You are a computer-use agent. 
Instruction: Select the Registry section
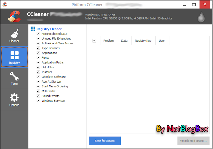[x=14, y=57]
